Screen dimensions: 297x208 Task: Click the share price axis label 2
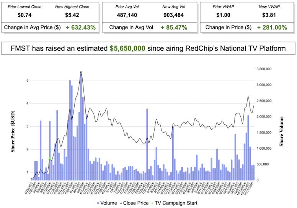(x=28, y=150)
